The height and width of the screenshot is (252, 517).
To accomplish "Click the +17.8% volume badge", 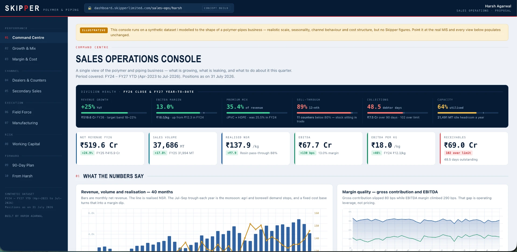I will 160,153.
